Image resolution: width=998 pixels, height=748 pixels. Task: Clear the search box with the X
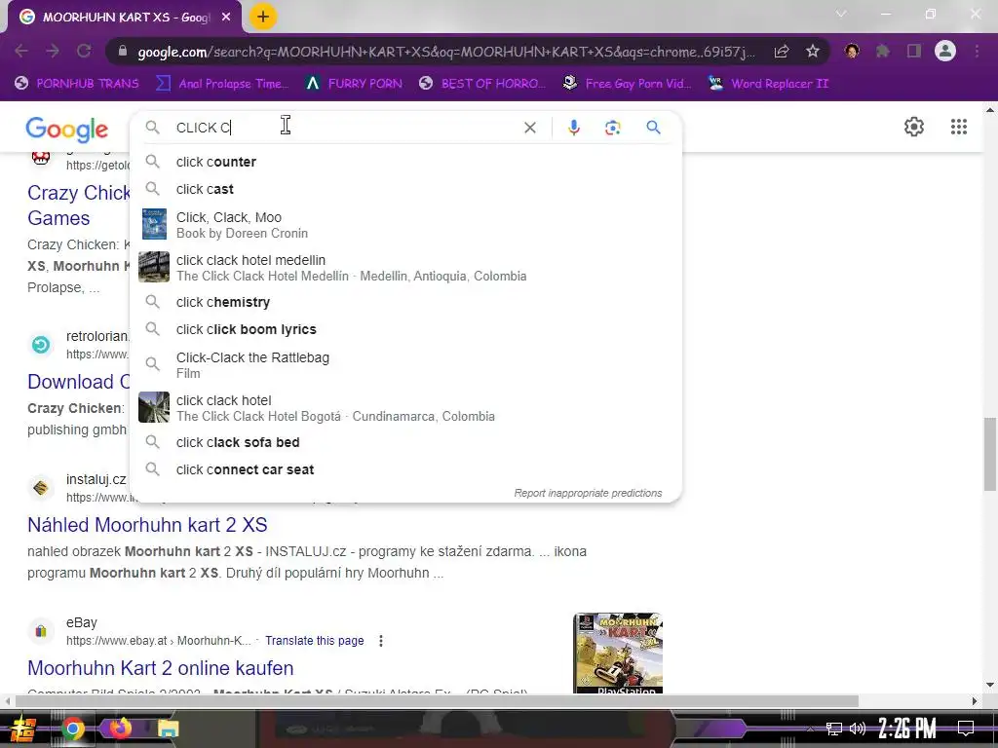[529, 128]
